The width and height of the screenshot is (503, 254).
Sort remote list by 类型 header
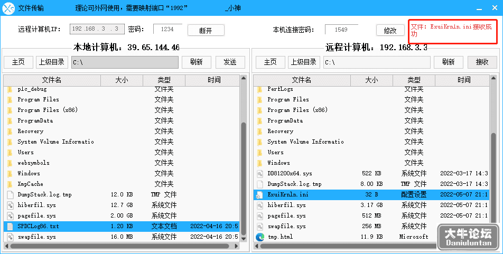tap(414, 80)
